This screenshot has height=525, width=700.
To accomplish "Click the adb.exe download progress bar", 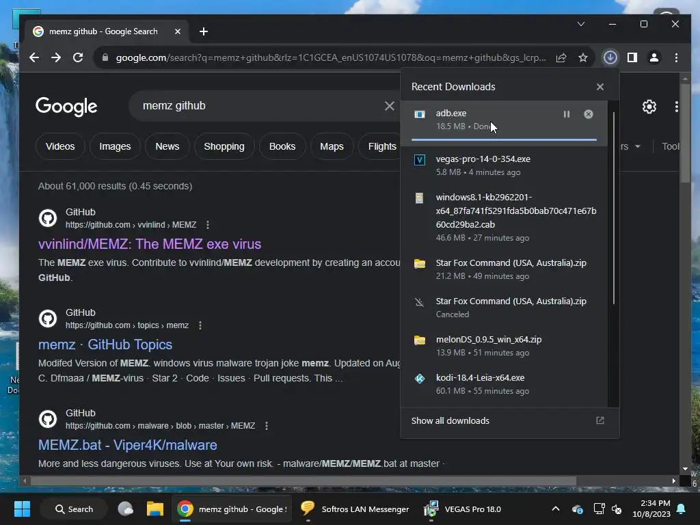I will tap(504, 139).
